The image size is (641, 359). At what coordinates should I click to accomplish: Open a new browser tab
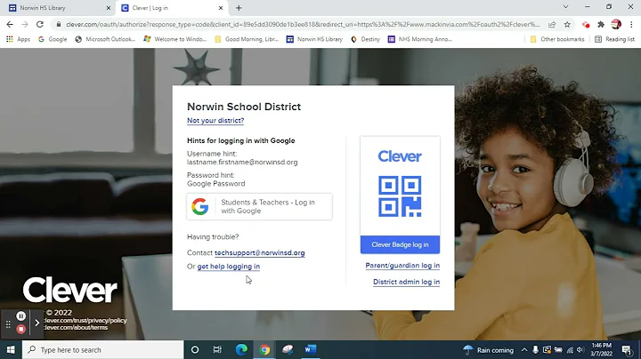[239, 8]
